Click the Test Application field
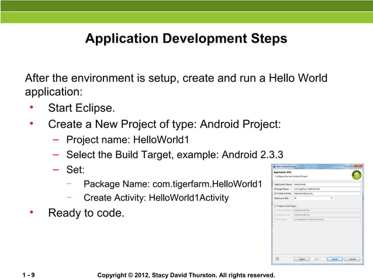The height and width of the screenshot is (279, 373). point(326,215)
